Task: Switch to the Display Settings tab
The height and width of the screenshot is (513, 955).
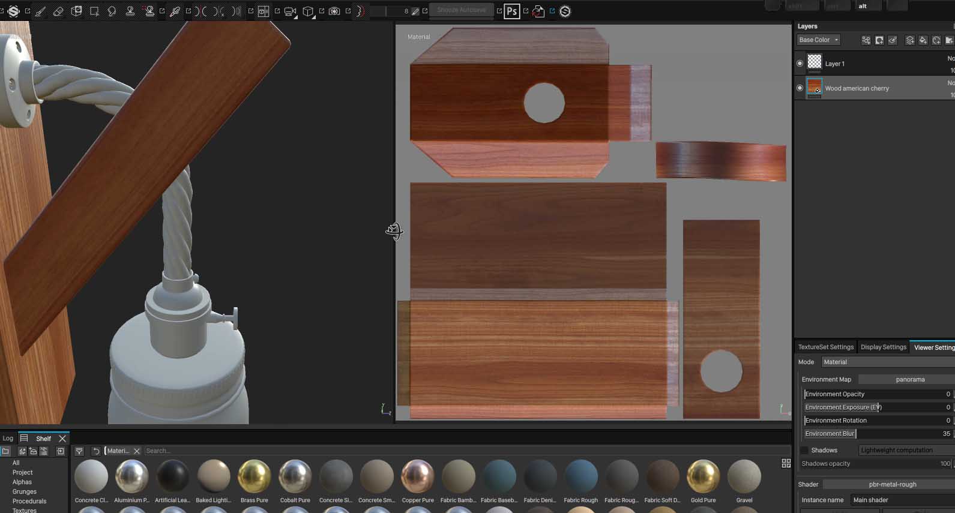Action: tap(883, 347)
